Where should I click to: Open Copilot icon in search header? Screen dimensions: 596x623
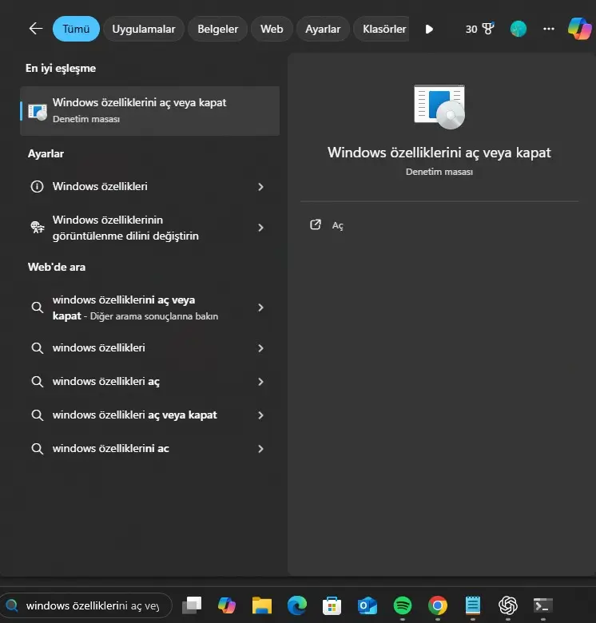tap(579, 29)
